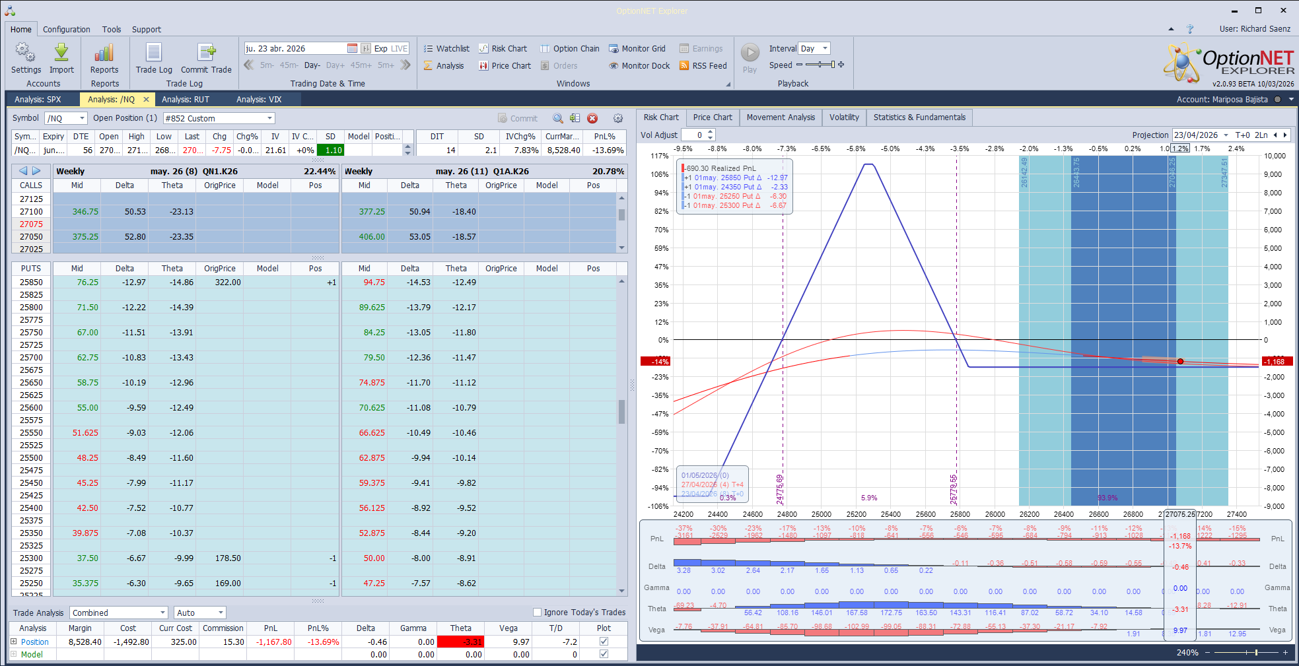1299x666 pixels.
Task: Open the Interval Day dropdown
Action: coord(825,48)
